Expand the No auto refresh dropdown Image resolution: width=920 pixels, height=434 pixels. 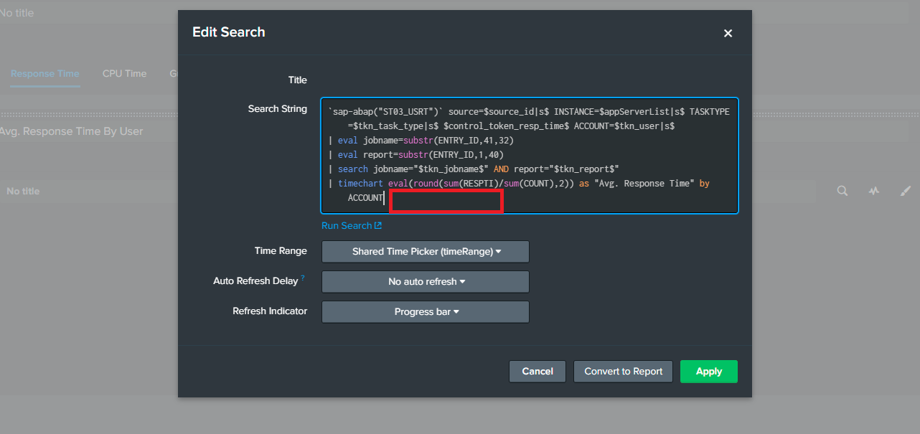[426, 282]
